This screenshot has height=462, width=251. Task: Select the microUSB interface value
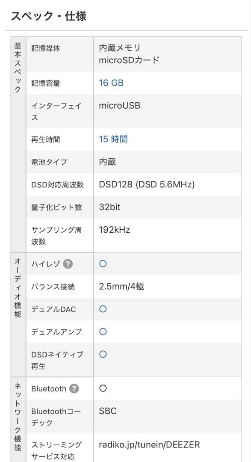point(119,105)
